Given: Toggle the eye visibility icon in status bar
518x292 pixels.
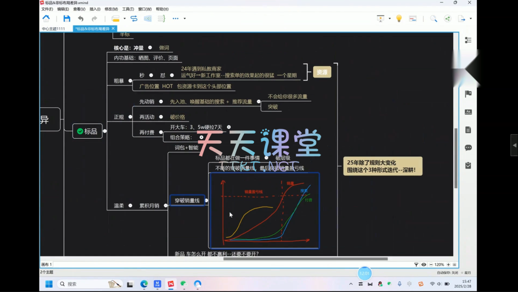Looking at the screenshot, I should coord(423,264).
